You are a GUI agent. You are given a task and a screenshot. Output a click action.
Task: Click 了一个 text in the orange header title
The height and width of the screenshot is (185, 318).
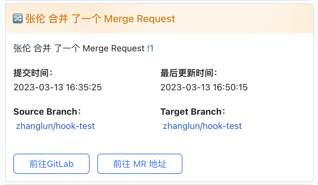[x=86, y=19]
